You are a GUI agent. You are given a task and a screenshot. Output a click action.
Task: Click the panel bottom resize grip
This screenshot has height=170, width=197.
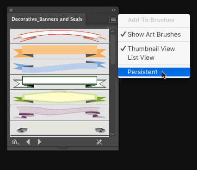pyautogui.click(x=62, y=148)
